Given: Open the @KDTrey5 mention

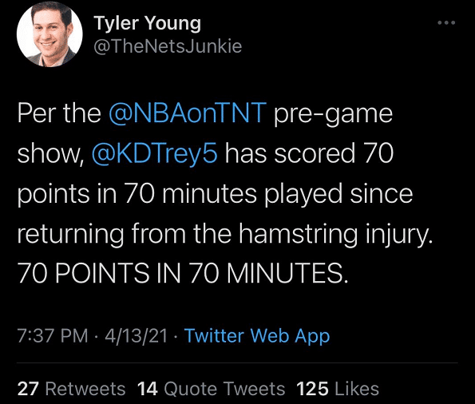Looking at the screenshot, I should coord(155,153).
